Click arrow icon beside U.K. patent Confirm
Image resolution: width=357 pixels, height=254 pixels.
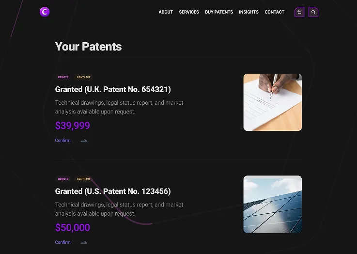coord(84,141)
